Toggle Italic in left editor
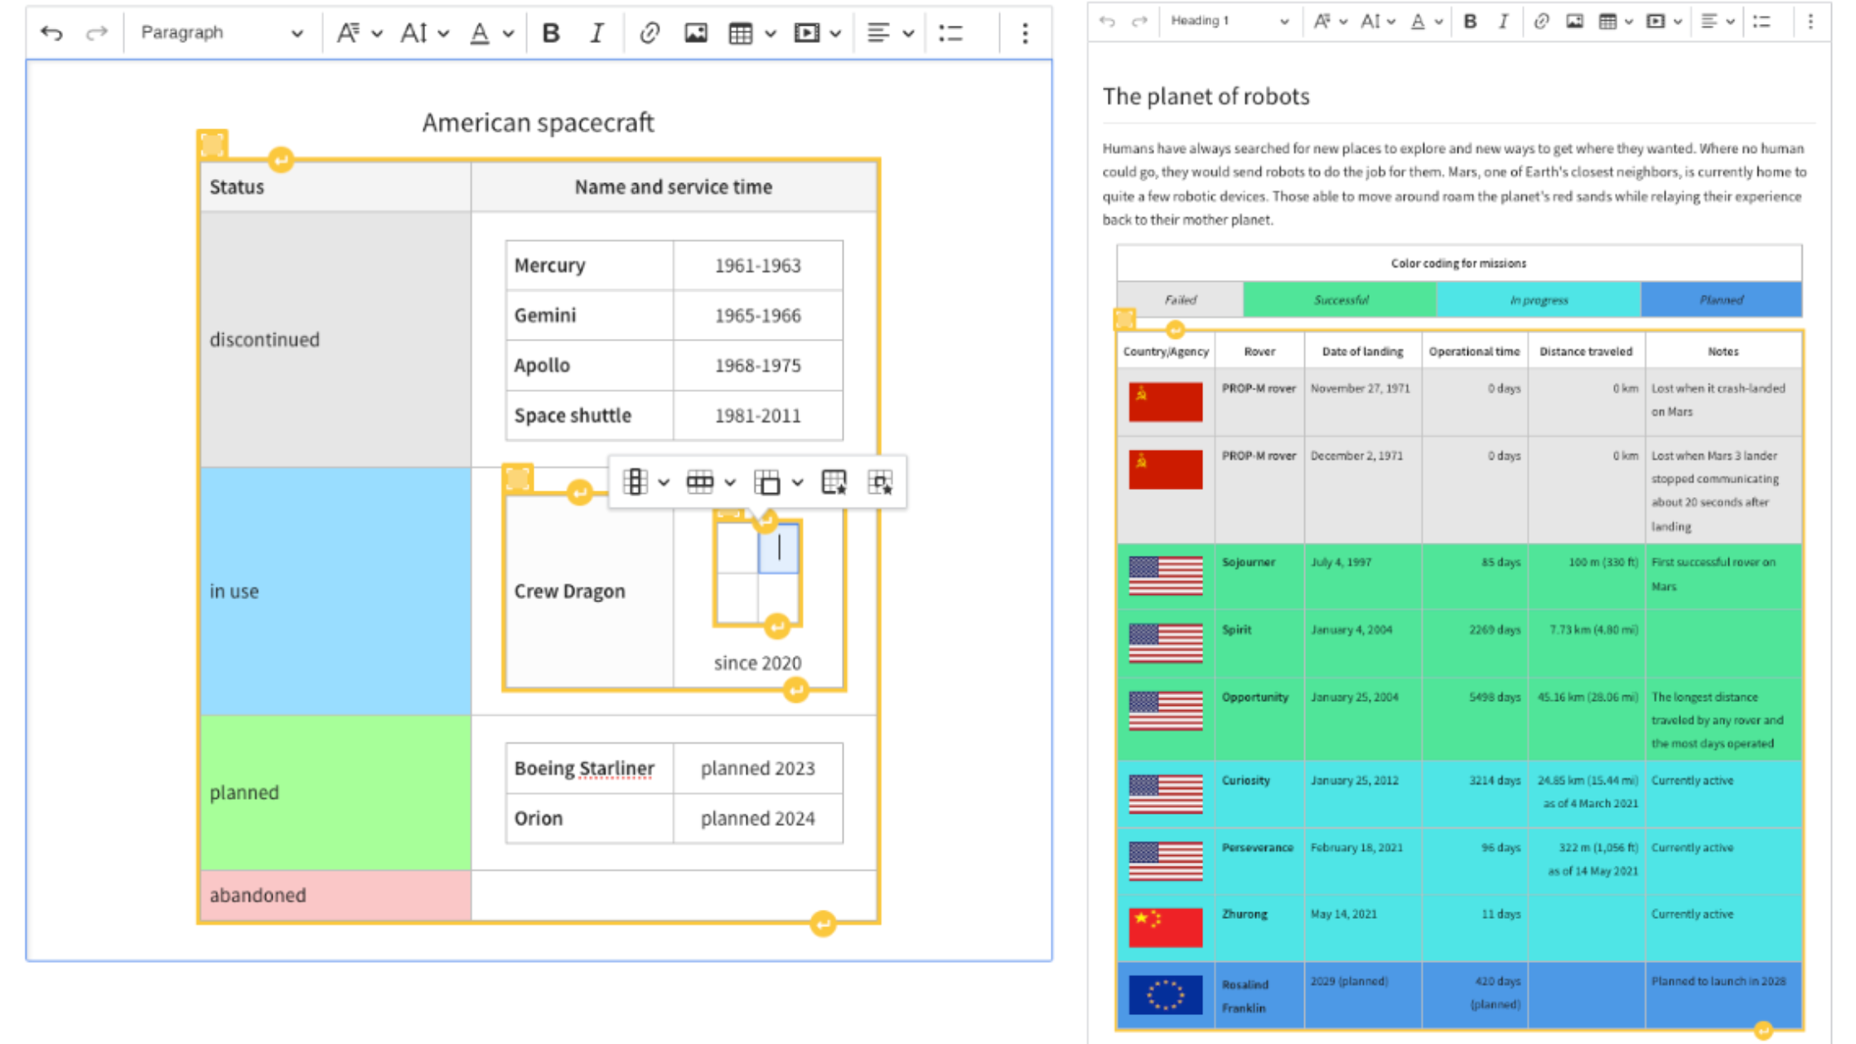This screenshot has width=1856, height=1044. coord(597,33)
